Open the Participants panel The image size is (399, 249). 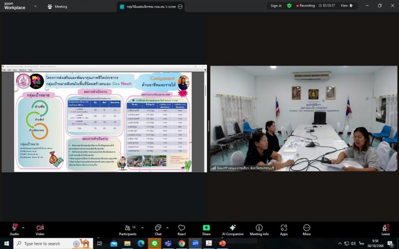(x=128, y=230)
